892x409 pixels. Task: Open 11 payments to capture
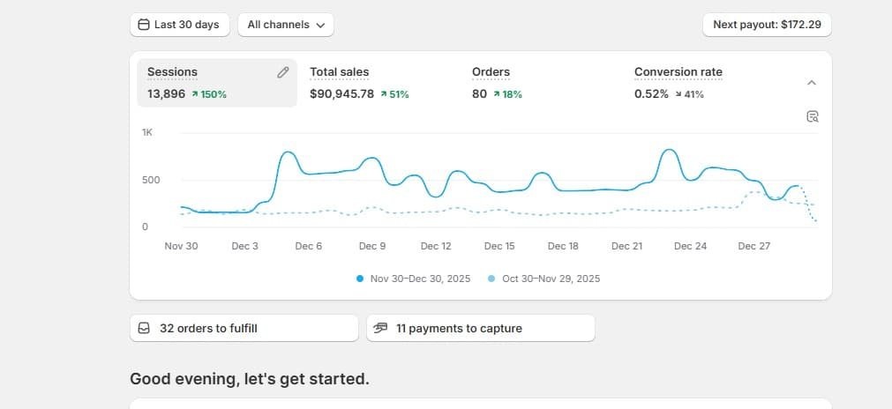(481, 328)
